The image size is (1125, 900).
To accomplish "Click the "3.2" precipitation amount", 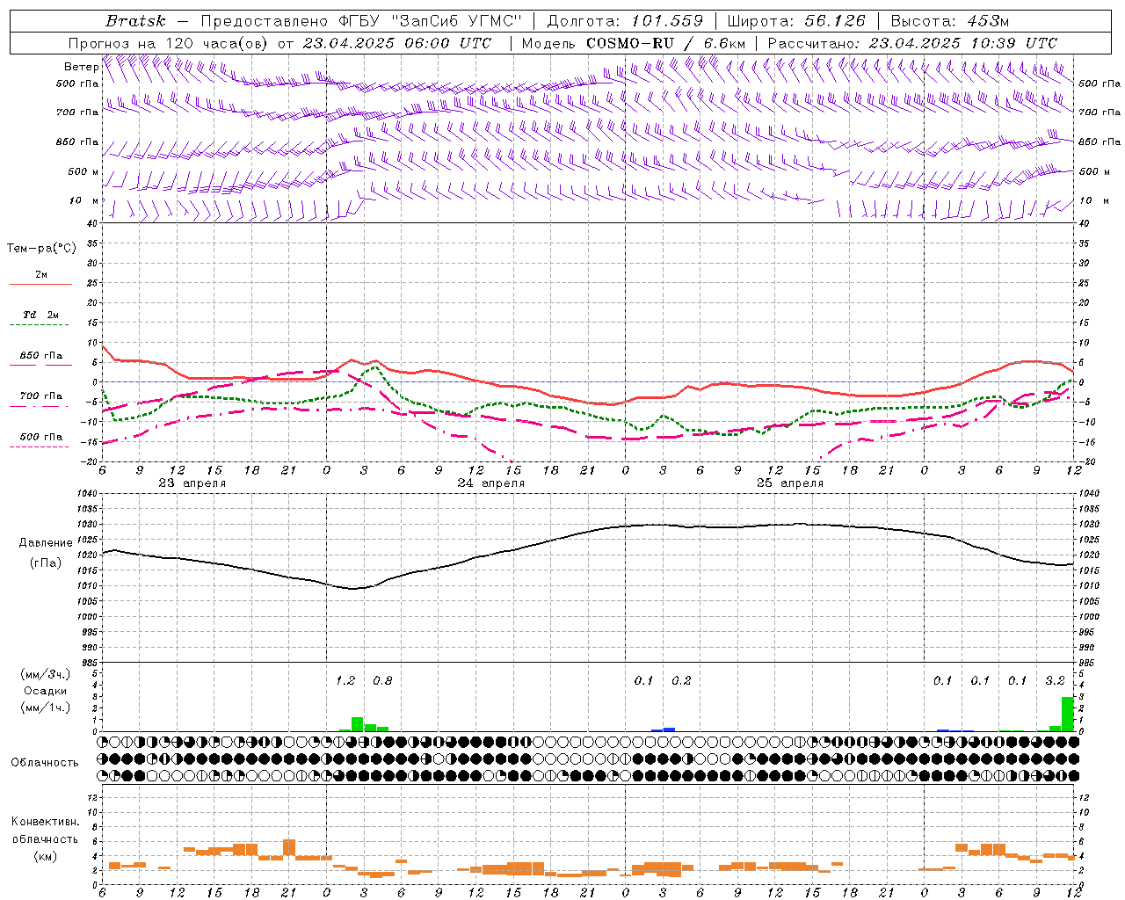I will pyautogui.click(x=1055, y=680).
